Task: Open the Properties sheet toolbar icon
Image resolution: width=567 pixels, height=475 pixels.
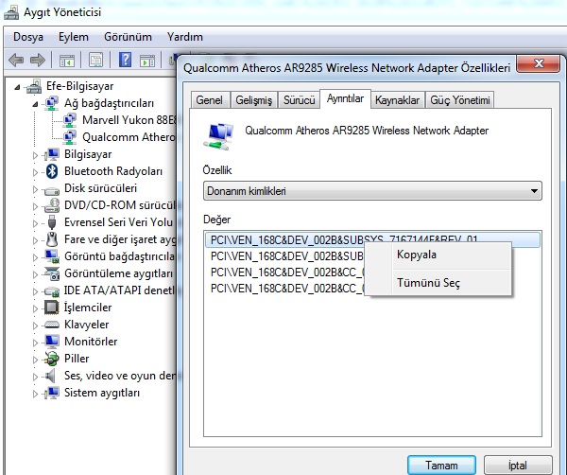Action: pyautogui.click(x=95, y=61)
